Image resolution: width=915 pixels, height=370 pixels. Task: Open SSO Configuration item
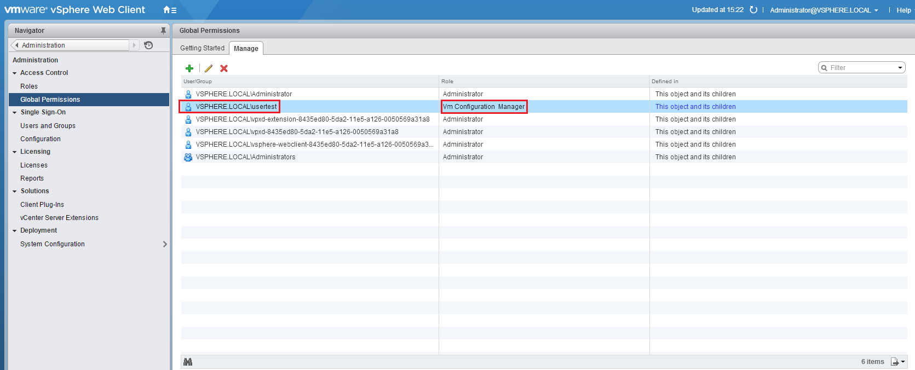coord(41,139)
